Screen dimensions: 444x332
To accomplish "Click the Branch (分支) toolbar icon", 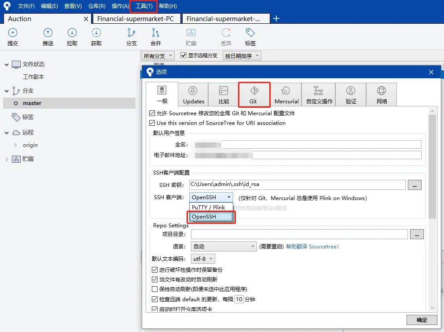I will [131, 33].
